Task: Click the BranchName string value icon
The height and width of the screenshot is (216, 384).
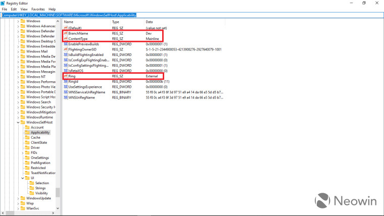Action: tap(66, 33)
